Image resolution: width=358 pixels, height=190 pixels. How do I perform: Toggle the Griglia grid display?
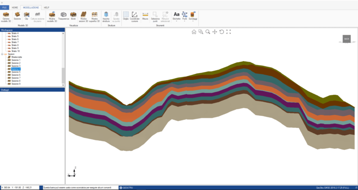point(126,16)
